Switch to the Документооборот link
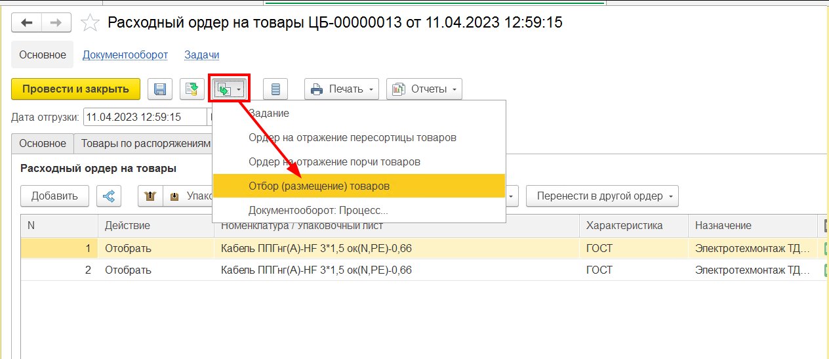Viewport: 829px width, 359px height. point(125,55)
